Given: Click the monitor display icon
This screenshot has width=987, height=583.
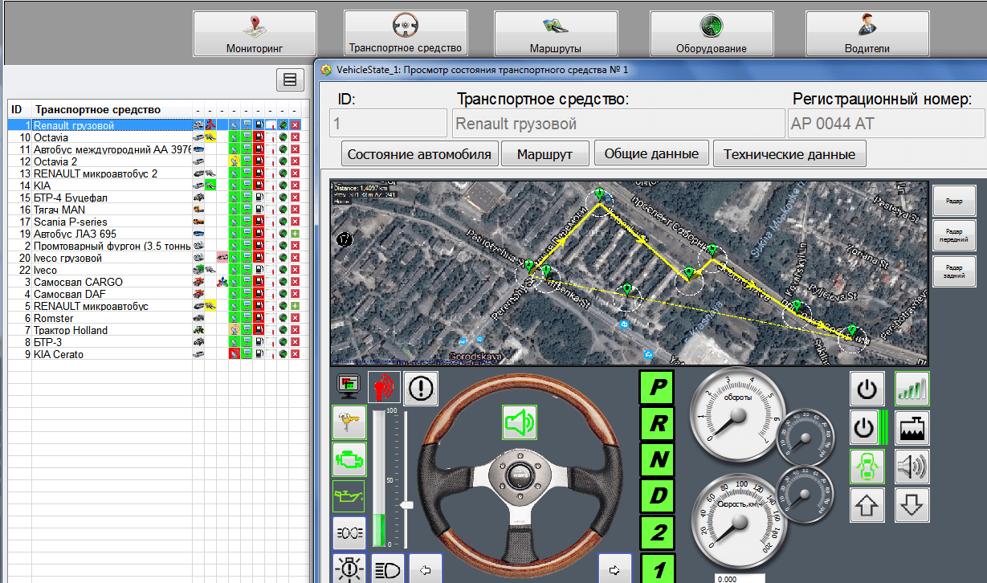Looking at the screenshot, I should [x=349, y=387].
